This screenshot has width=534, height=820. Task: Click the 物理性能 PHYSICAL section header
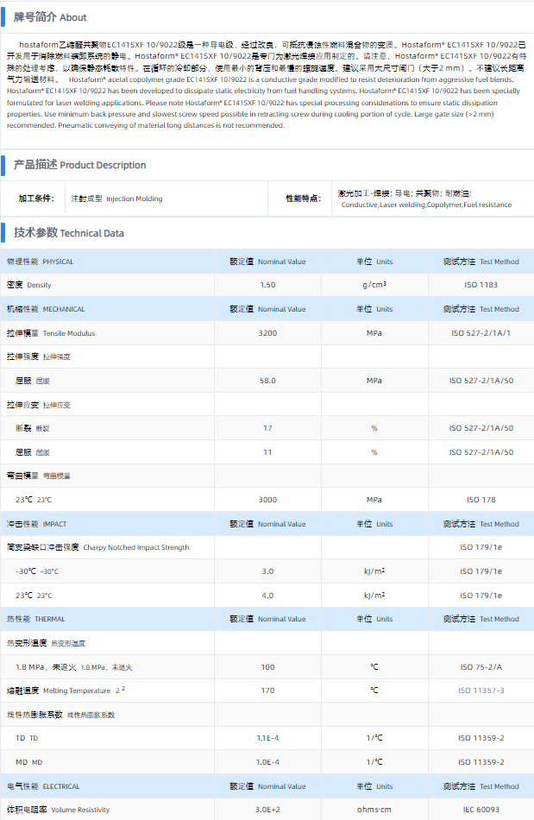[x=41, y=262]
